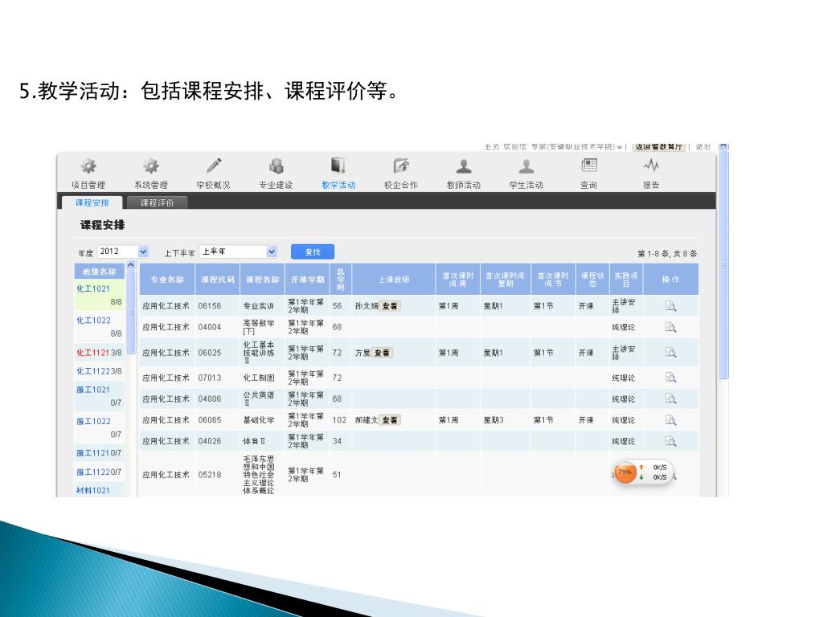Click the class list scrollbar thumb
823x617 pixels.
tap(131, 313)
